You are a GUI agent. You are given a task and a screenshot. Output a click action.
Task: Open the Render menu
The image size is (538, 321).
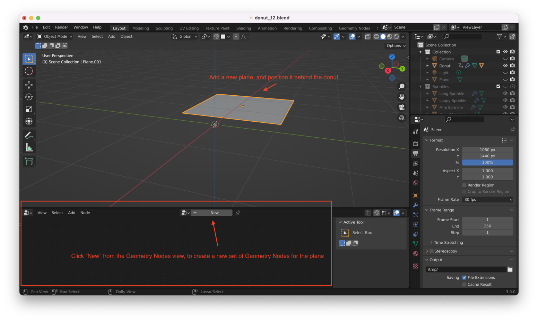tap(61, 27)
